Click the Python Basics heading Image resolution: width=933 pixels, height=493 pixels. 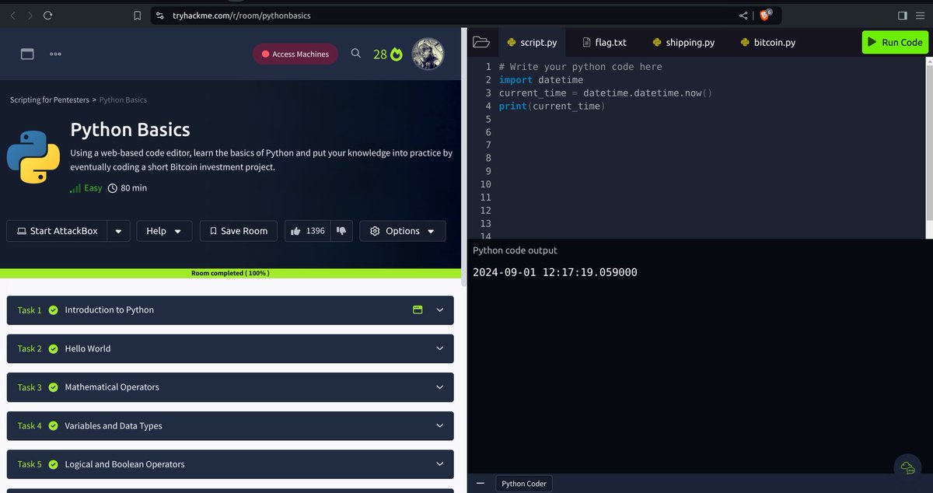130,129
